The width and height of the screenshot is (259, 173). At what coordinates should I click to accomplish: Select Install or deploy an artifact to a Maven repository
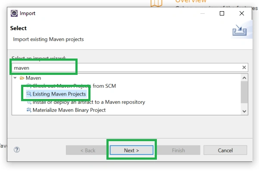89,102
